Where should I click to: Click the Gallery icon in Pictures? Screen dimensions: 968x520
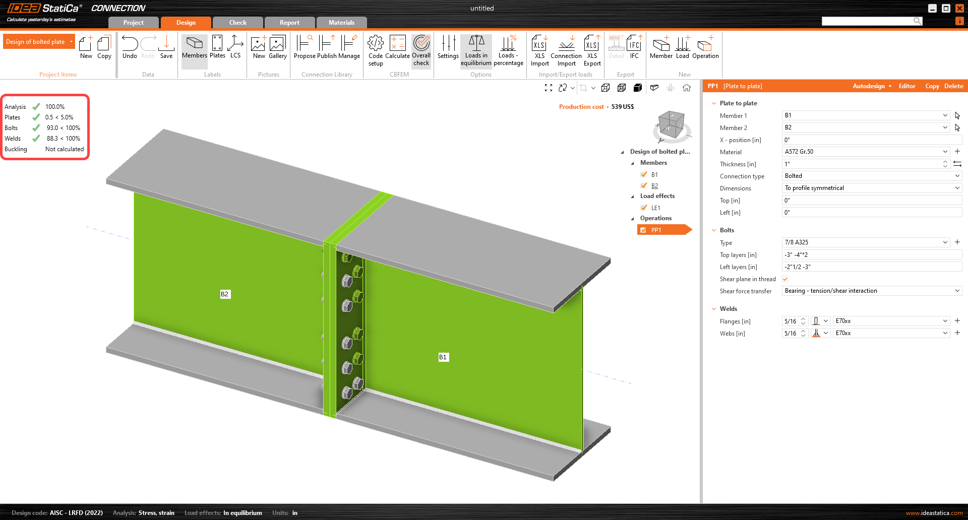tap(277, 48)
